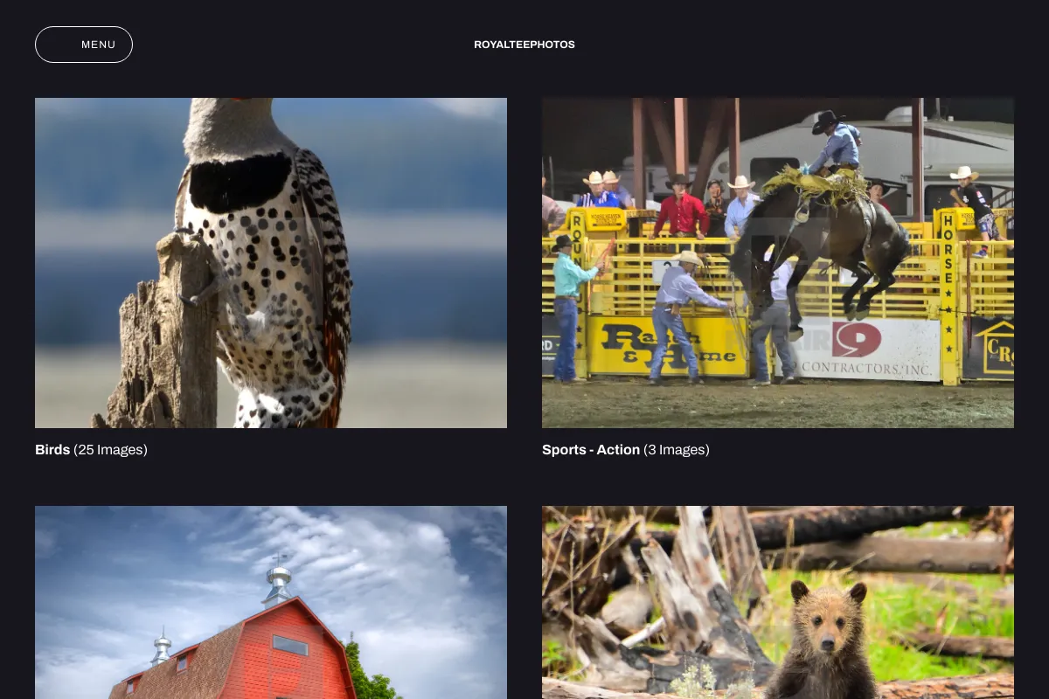The width and height of the screenshot is (1049, 699).
Task: Click the ROYALTEEPHOTOS site title
Action: coord(524,45)
